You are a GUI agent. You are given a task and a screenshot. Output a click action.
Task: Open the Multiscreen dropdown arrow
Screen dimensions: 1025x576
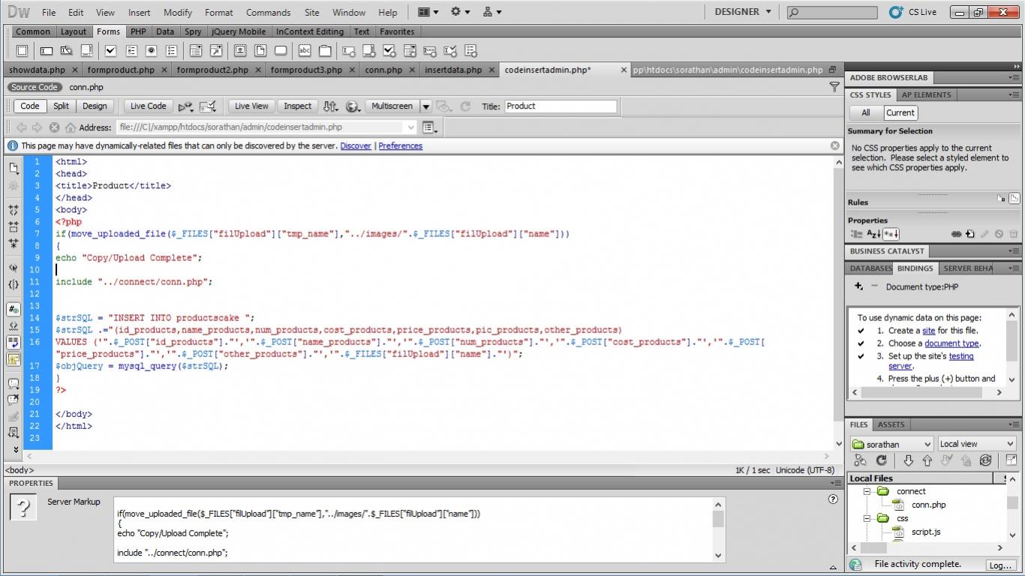pos(425,106)
